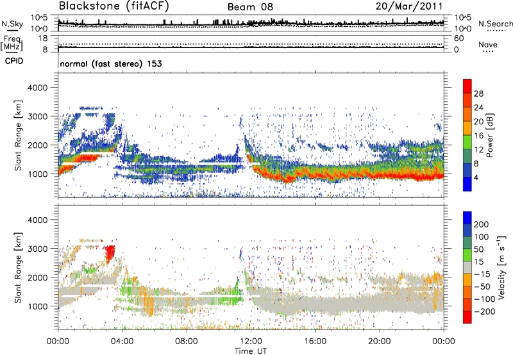Click the '4000' tick on power panel

click(x=37, y=88)
